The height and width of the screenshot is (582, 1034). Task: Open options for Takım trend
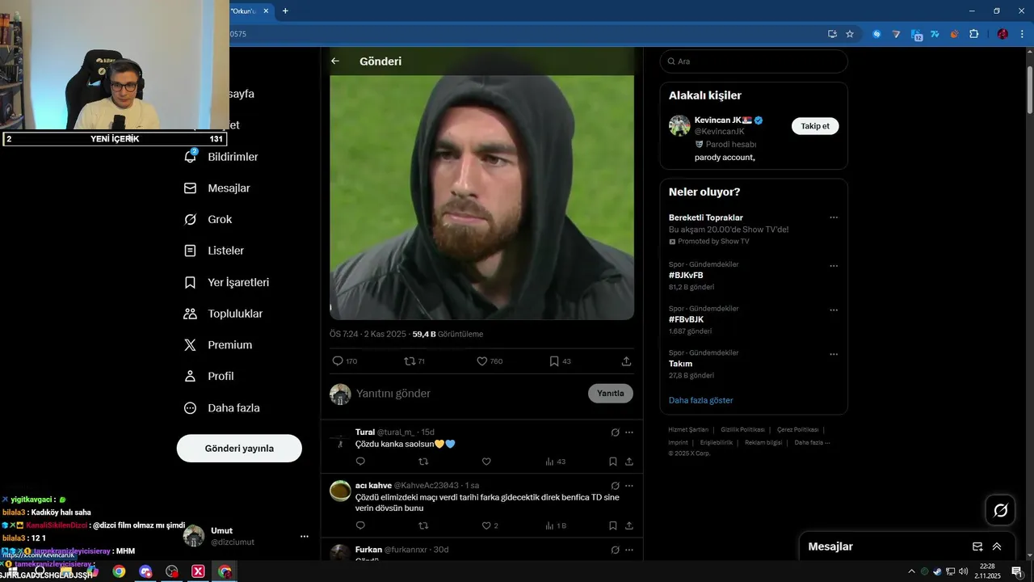tap(834, 354)
